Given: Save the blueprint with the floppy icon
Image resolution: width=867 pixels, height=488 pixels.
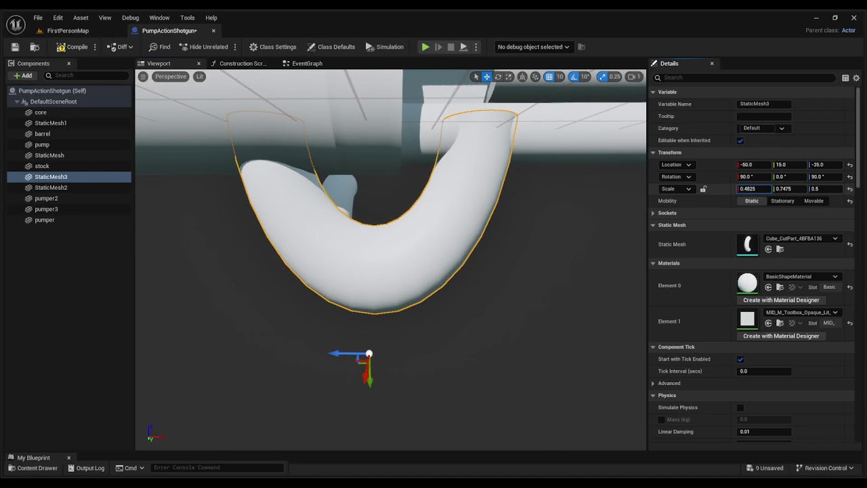Looking at the screenshot, I should click(x=15, y=47).
